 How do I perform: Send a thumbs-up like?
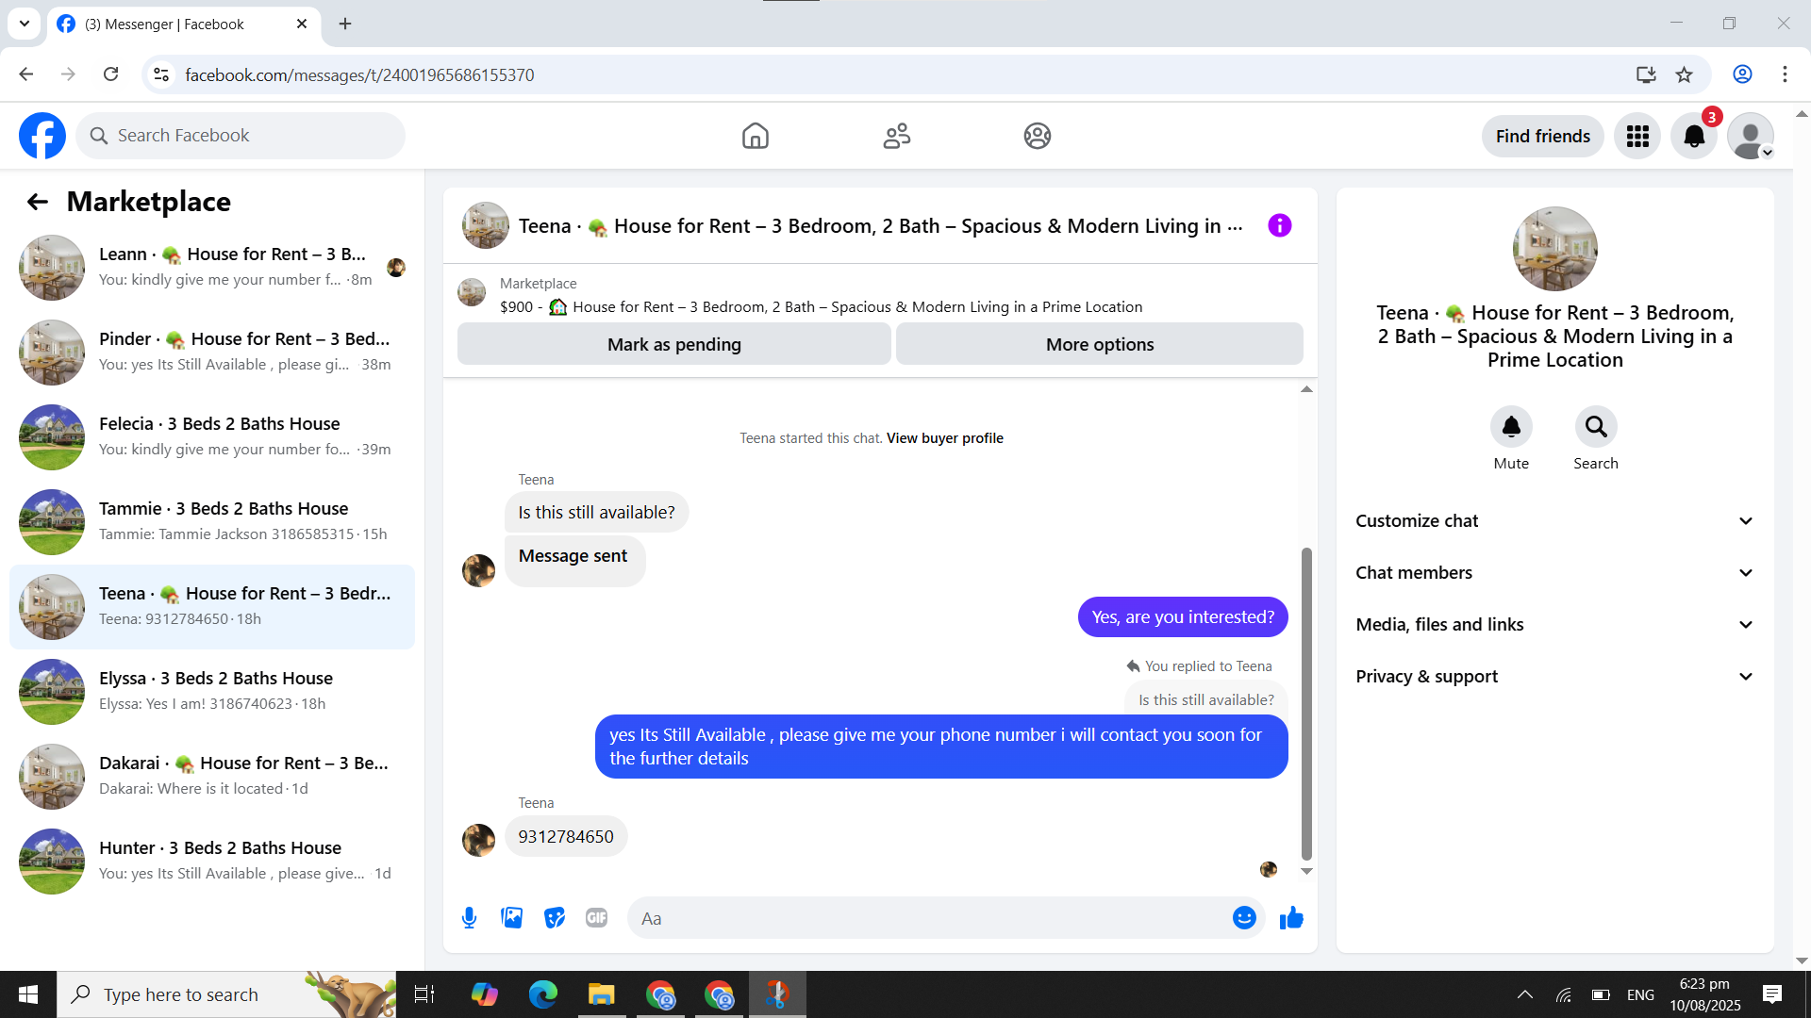tap(1291, 918)
